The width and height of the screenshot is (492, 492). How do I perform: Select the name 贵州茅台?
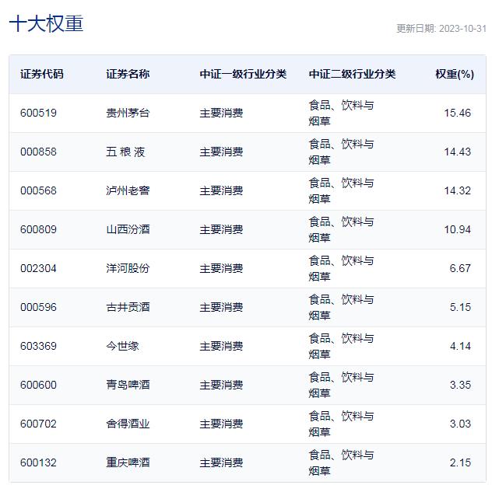click(128, 113)
